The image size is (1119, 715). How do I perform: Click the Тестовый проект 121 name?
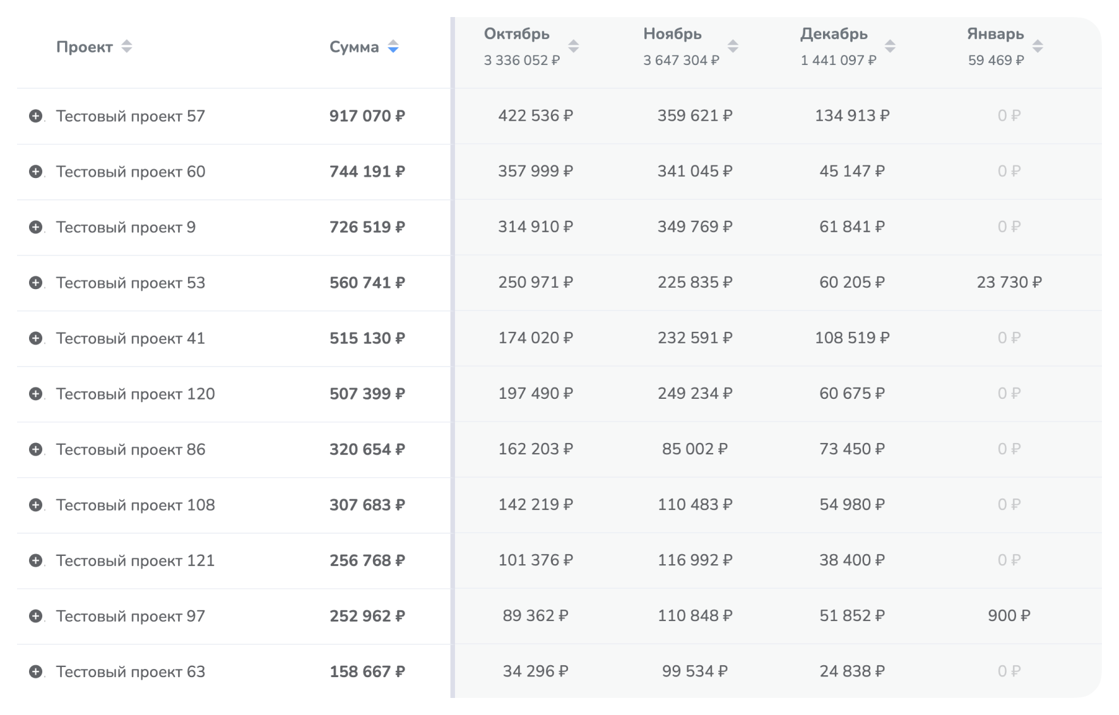pyautogui.click(x=135, y=560)
